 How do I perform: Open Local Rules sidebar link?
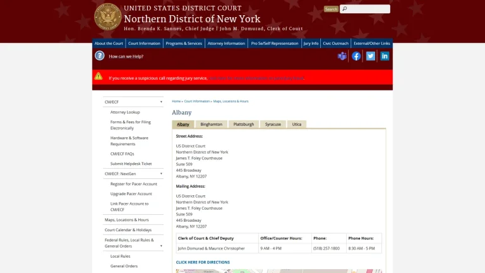[x=121, y=257]
